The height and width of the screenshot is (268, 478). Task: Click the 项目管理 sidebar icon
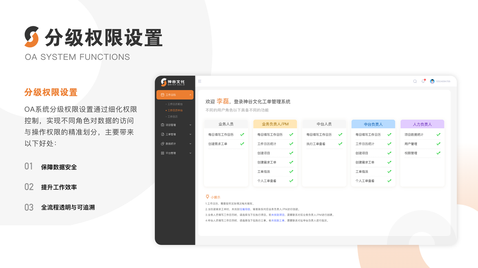[163, 125]
